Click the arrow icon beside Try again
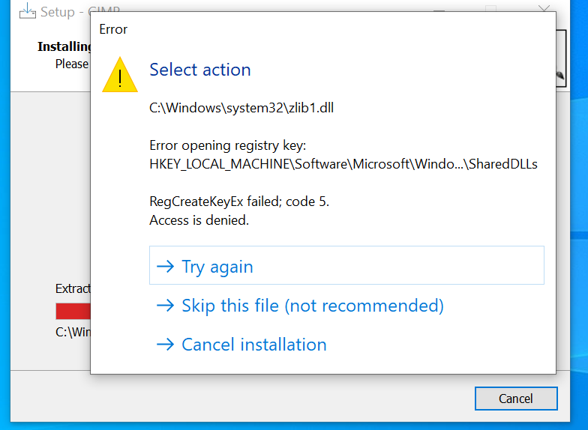 tap(164, 267)
